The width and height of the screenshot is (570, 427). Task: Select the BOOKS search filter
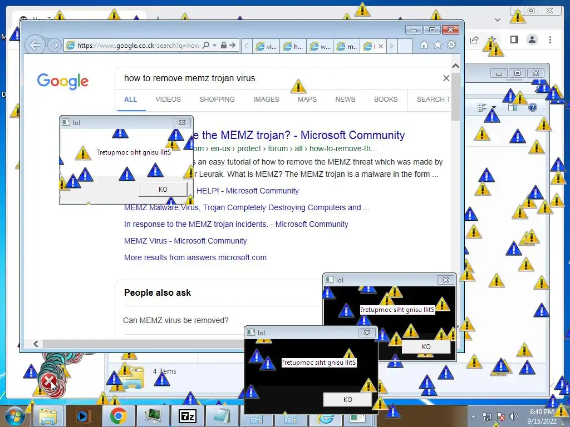pos(386,100)
